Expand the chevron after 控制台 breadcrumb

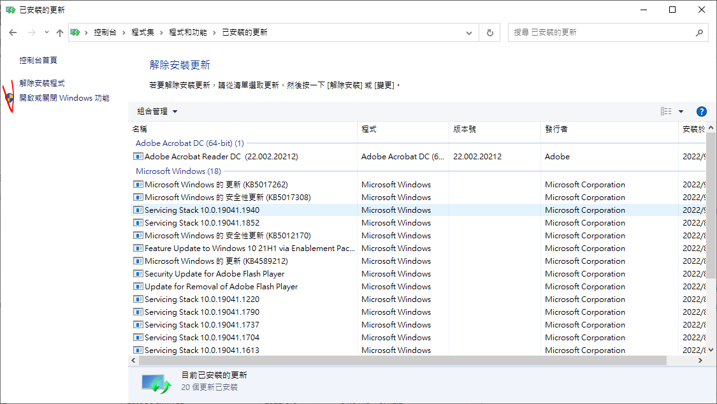(124, 33)
